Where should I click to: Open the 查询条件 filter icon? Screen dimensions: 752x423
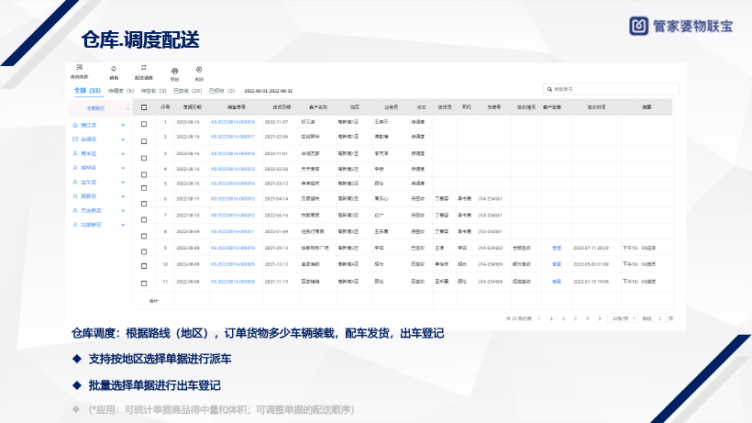point(80,69)
